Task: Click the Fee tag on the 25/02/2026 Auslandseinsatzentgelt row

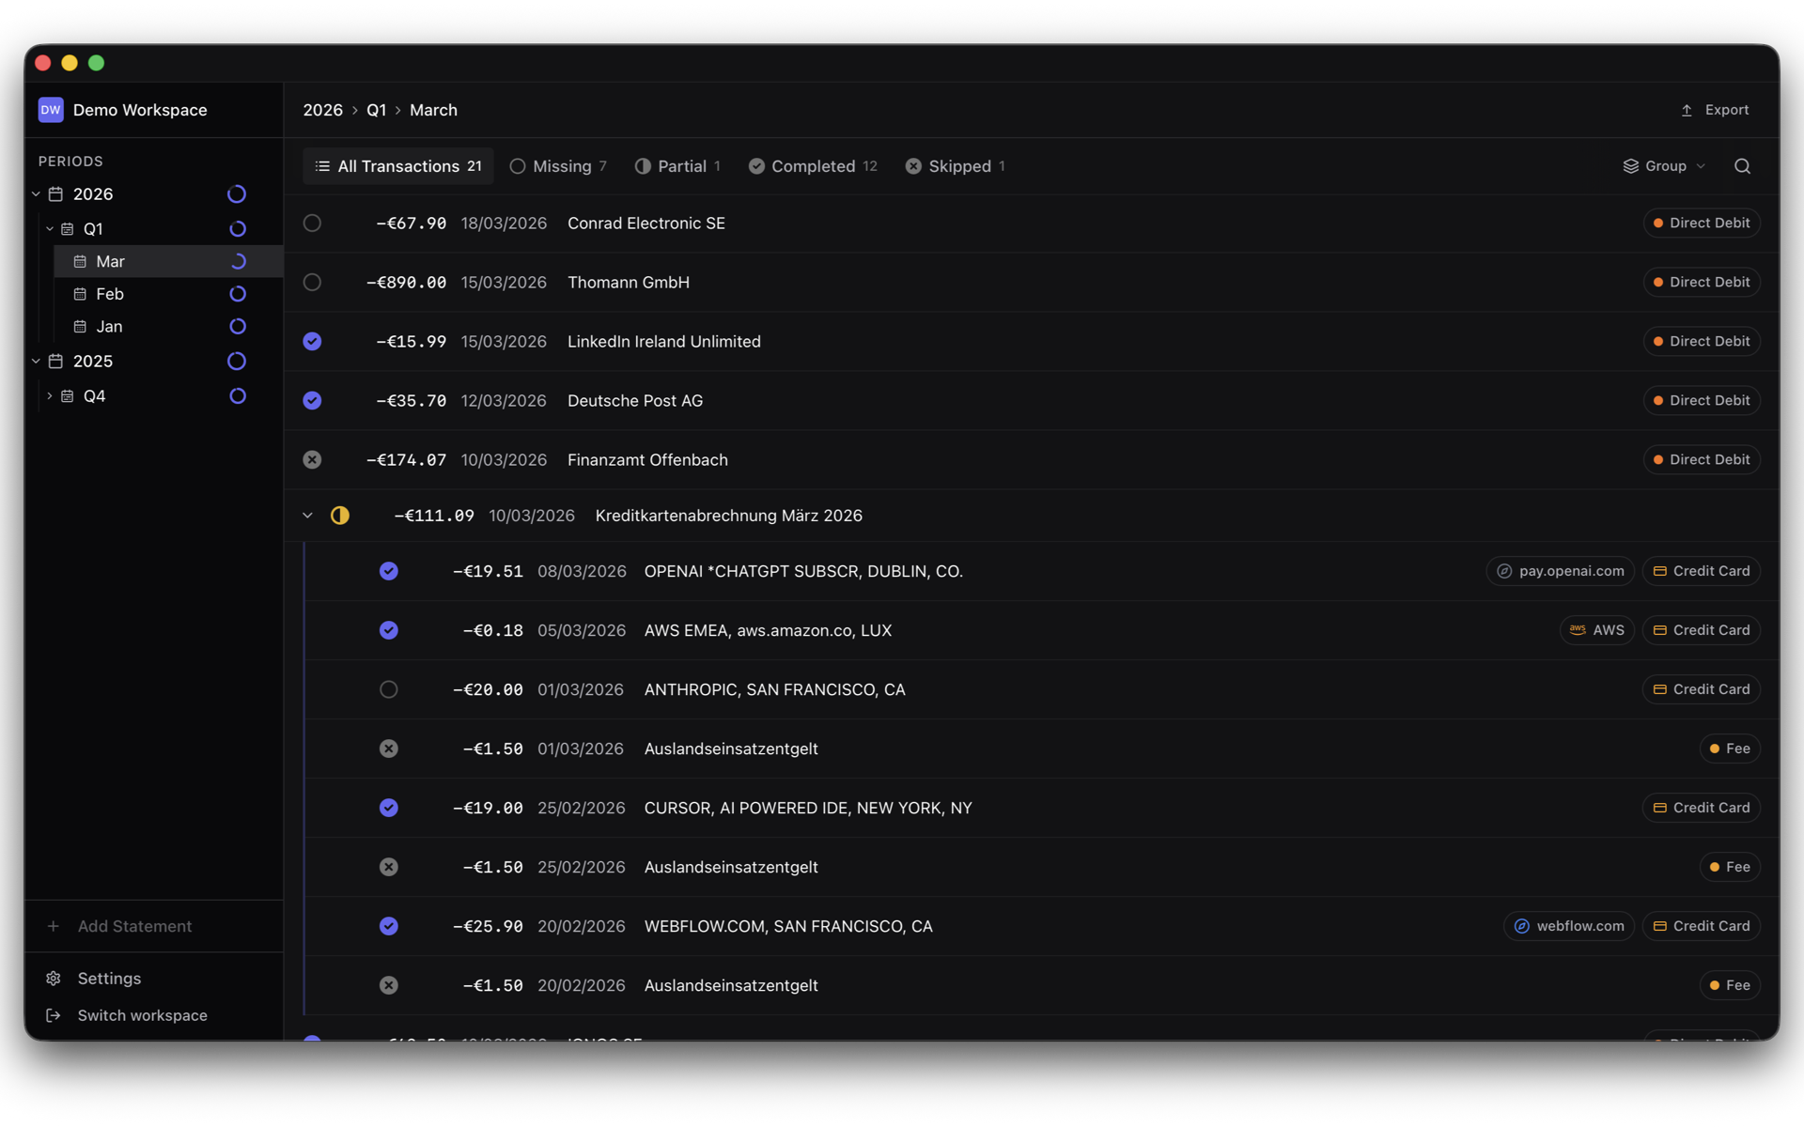Action: point(1730,867)
